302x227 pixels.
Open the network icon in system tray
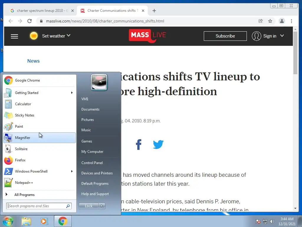click(265, 221)
